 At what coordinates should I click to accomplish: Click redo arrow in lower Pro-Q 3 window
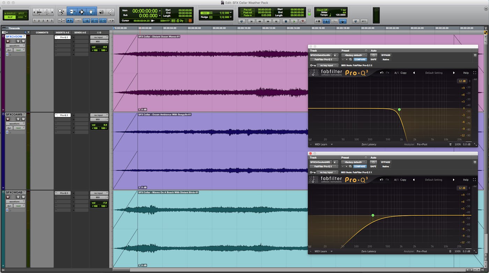coord(387,180)
